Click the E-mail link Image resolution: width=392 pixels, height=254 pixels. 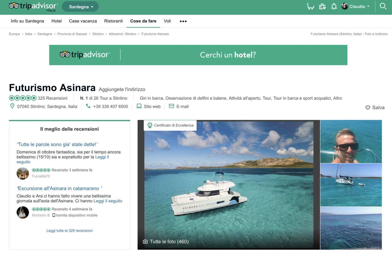tap(182, 106)
